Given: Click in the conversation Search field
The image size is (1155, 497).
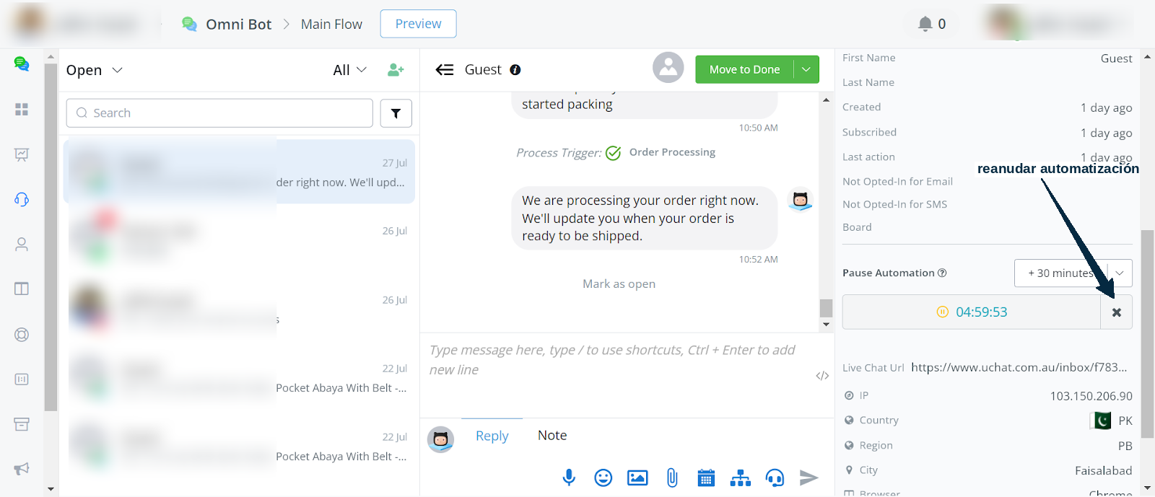Looking at the screenshot, I should (x=219, y=113).
